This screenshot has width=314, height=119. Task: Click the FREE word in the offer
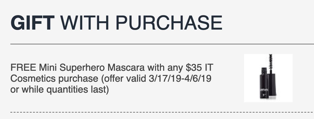(23, 68)
